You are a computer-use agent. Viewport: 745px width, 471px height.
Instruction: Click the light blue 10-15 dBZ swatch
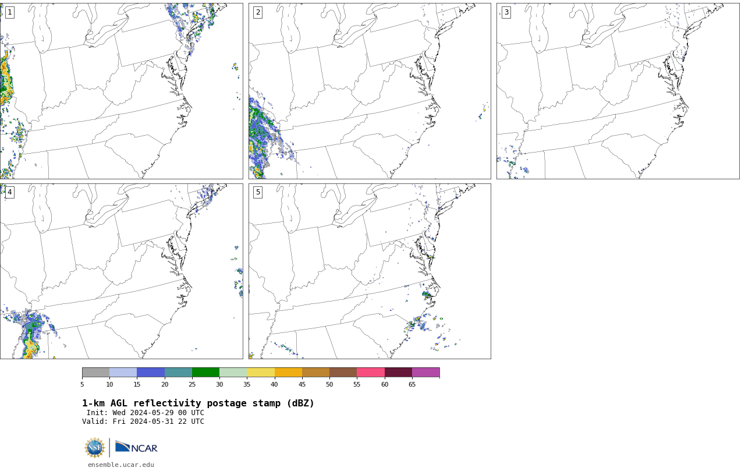[x=123, y=372]
